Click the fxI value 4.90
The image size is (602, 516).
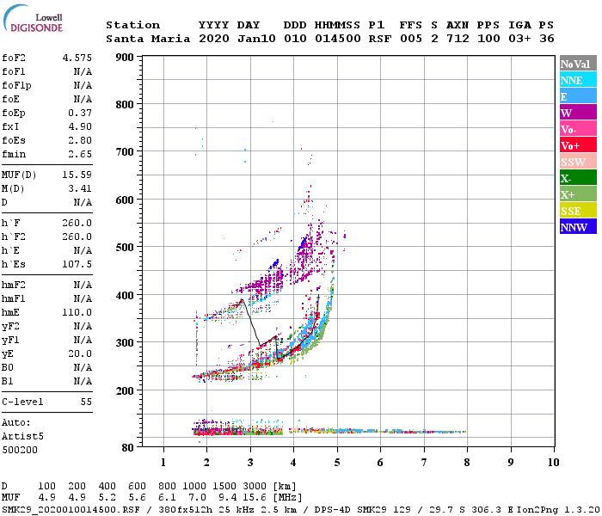click(x=80, y=126)
